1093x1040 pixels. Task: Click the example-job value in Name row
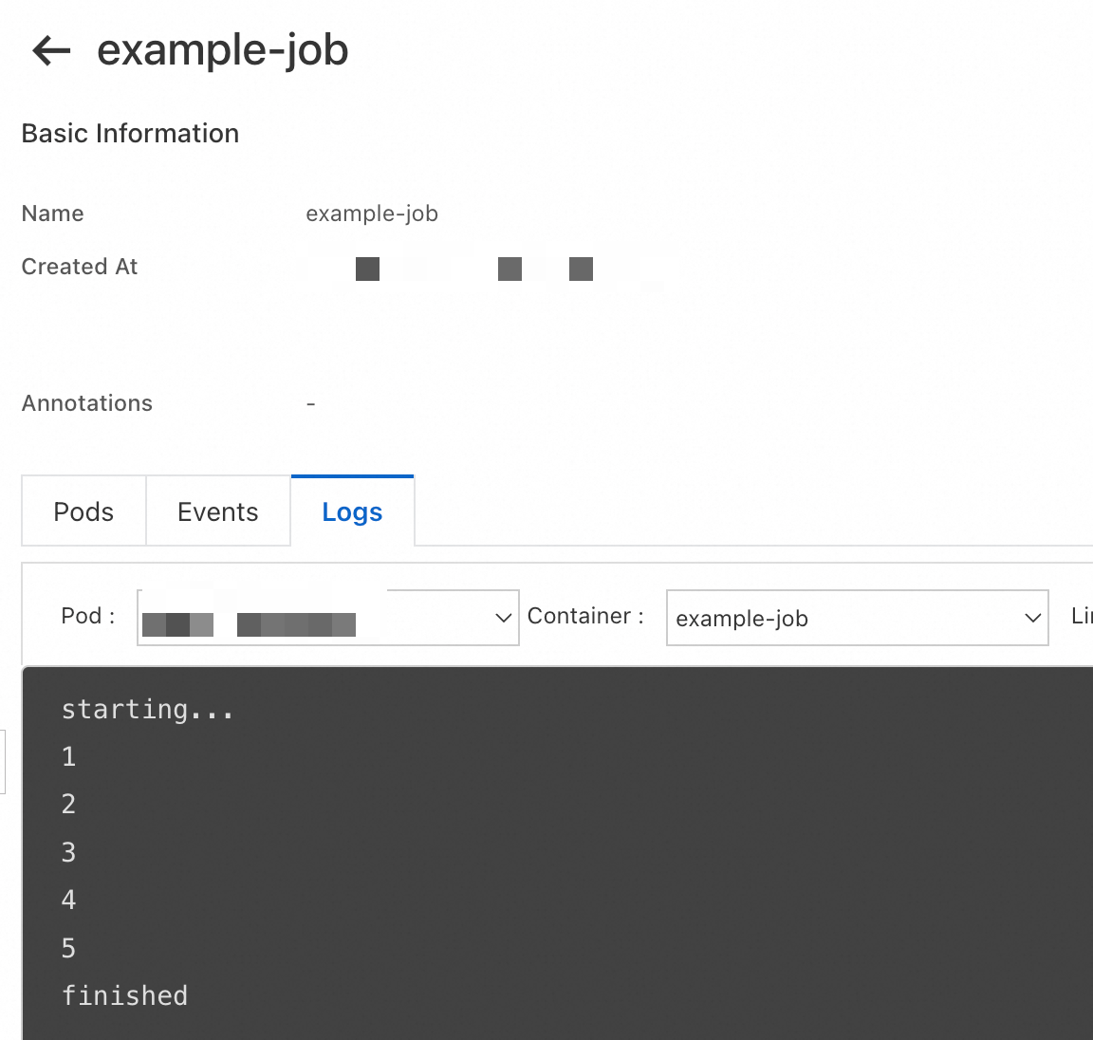(x=371, y=214)
